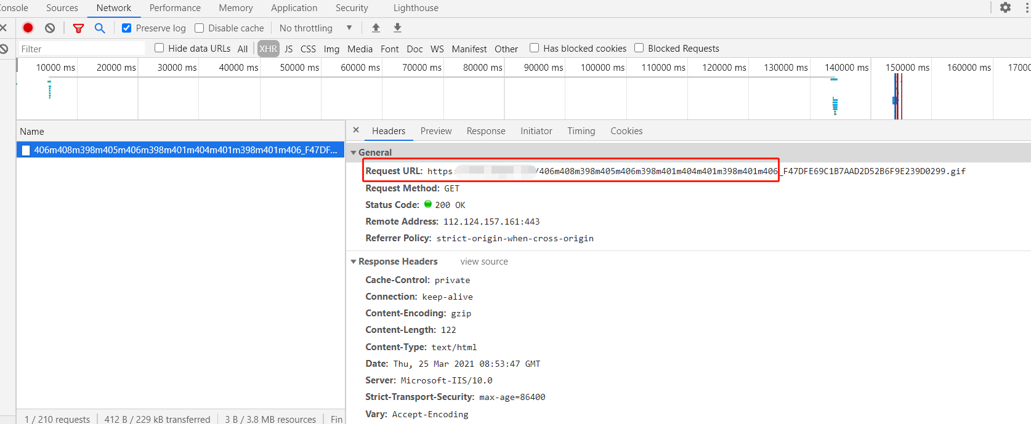Filter requests by Manifest
The width and height of the screenshot is (1031, 424).
click(x=469, y=49)
